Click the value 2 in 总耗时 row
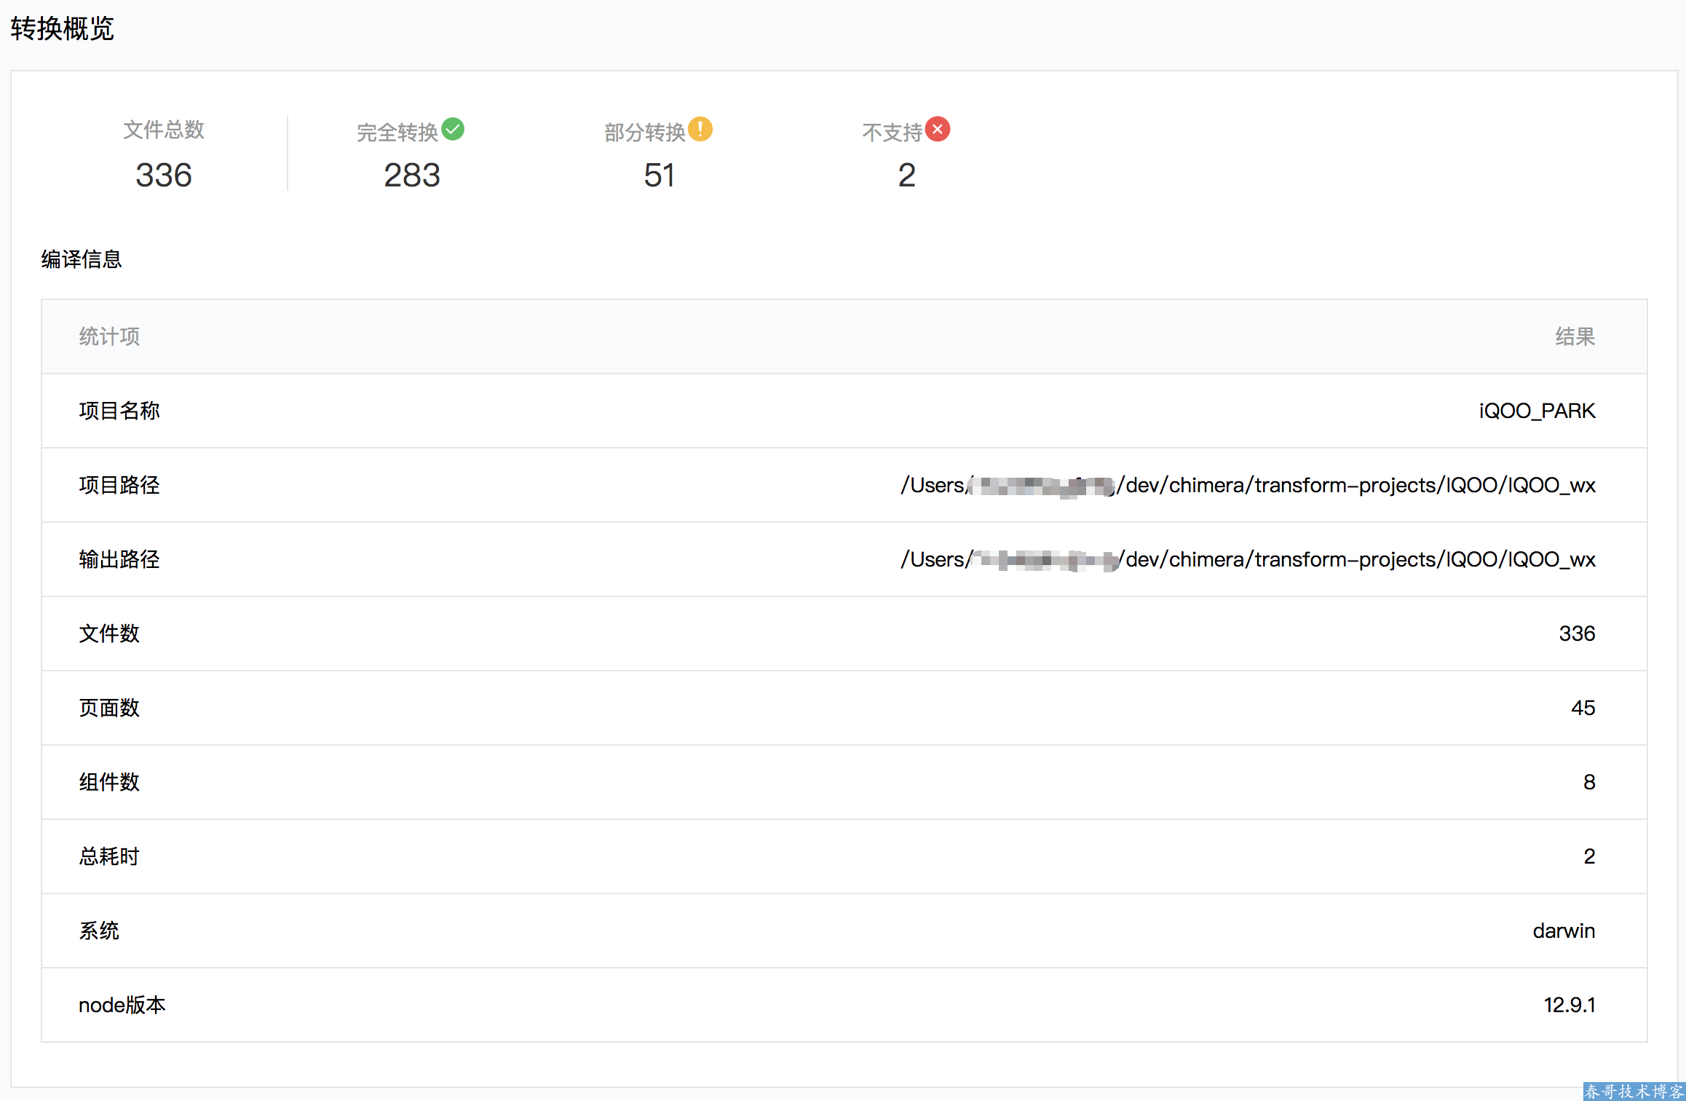The height and width of the screenshot is (1101, 1686). (x=1589, y=856)
